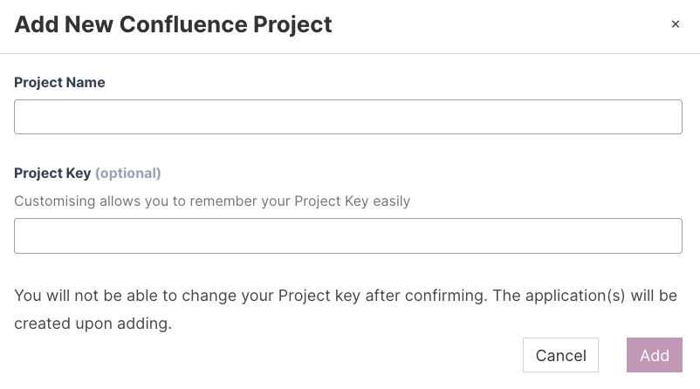Confirm the new project with Add

pyautogui.click(x=654, y=355)
